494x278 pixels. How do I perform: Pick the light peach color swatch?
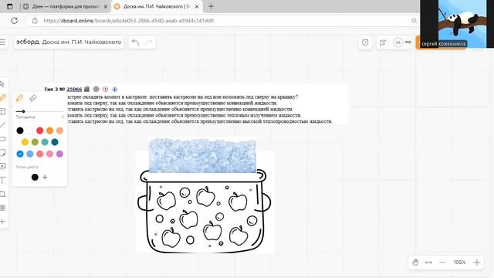coord(59,131)
